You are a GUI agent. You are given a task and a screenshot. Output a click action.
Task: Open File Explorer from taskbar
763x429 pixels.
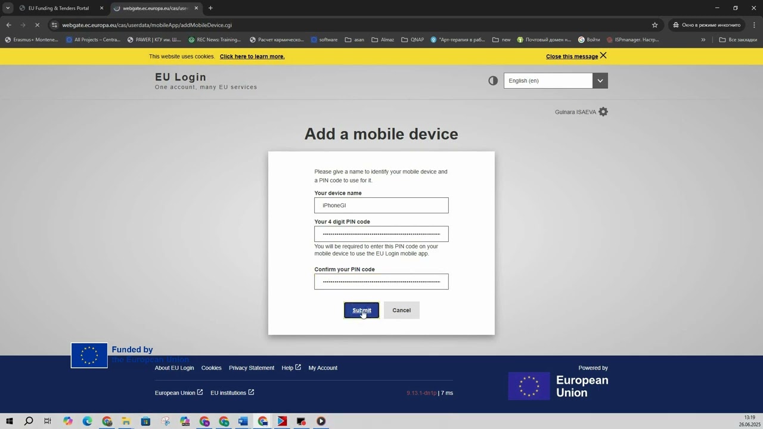click(x=126, y=421)
